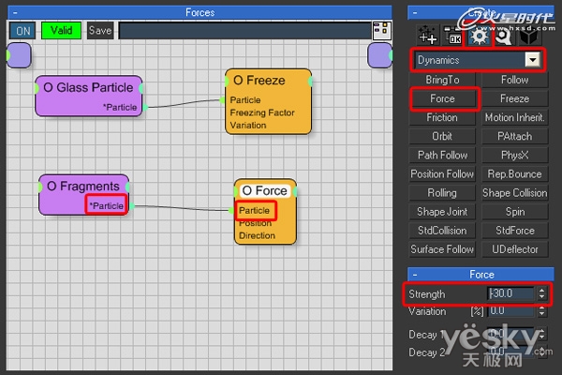562x375 pixels.
Task: Click the purple input connector at the canvas's left edge
Action: coord(19,55)
